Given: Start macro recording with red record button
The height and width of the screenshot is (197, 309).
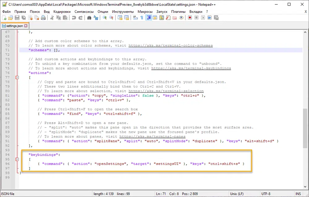Looking at the screenshot, I should coord(190,18).
